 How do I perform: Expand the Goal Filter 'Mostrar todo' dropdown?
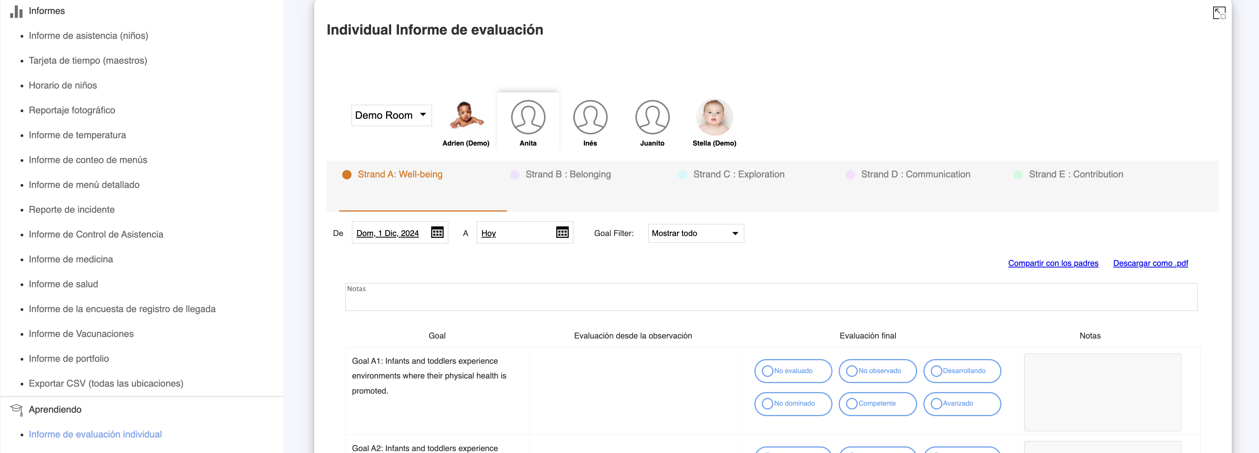(695, 233)
